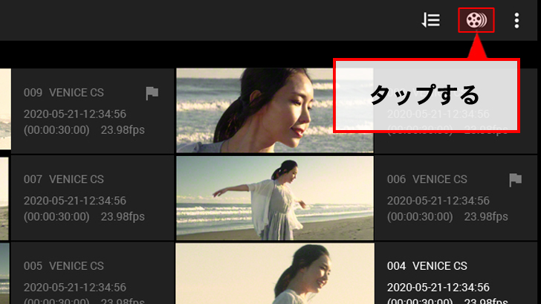Click clip 007's date and time stamp
The height and width of the screenshot is (304, 541).
[x=75, y=201]
